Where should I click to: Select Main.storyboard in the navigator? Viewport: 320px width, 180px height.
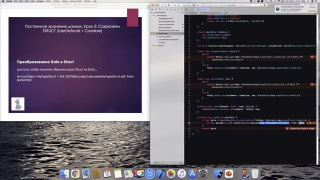(x=164, y=27)
